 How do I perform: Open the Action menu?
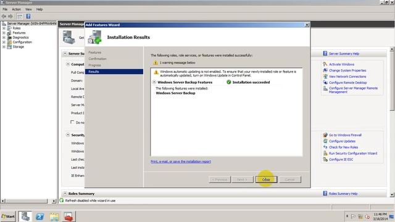[x=17, y=9]
